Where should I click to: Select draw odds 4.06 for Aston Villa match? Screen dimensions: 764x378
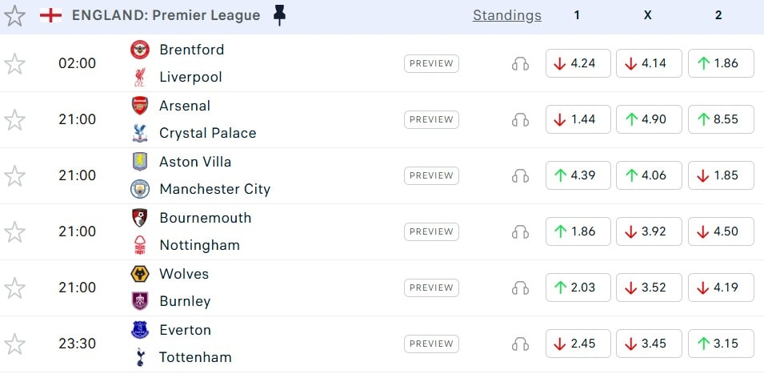[649, 175]
